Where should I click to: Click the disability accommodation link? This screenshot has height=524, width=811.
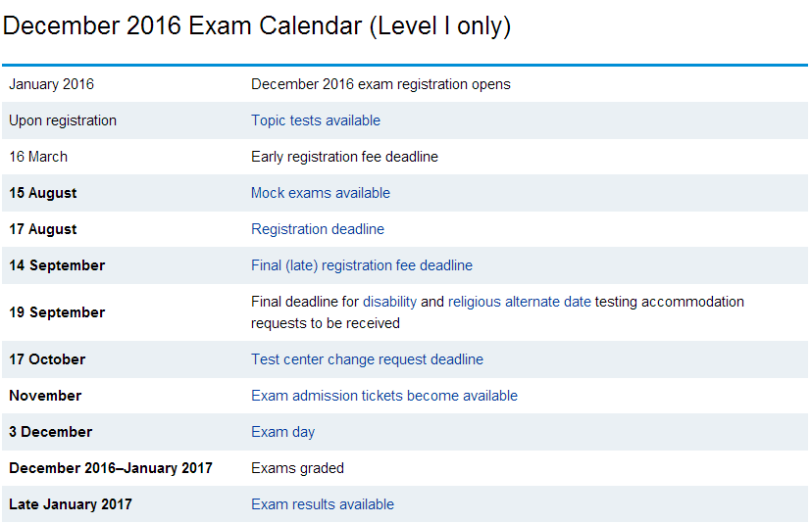click(389, 302)
